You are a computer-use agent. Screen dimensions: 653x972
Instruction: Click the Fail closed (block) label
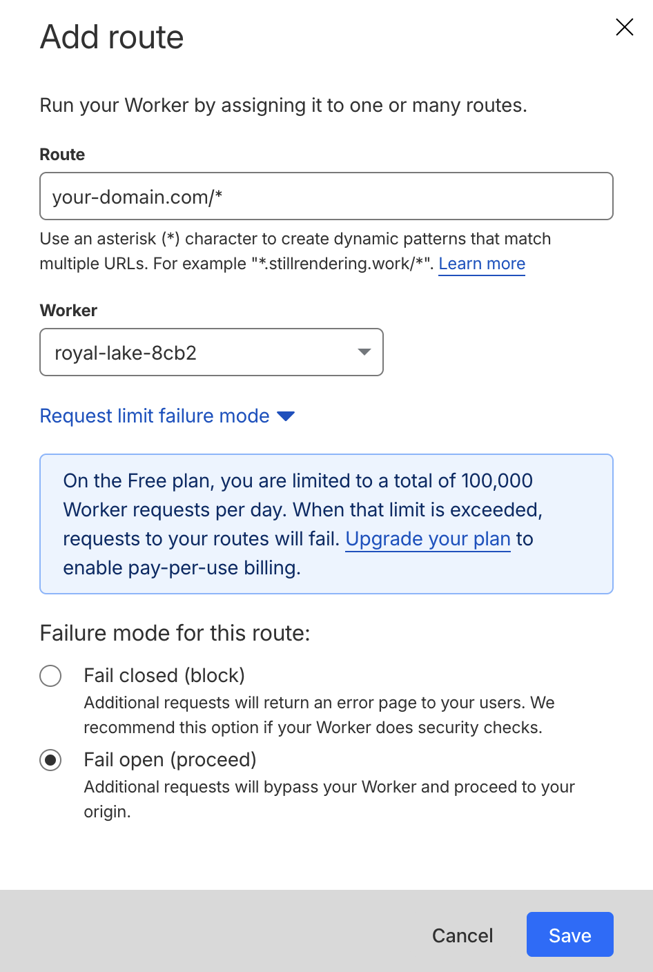(164, 676)
